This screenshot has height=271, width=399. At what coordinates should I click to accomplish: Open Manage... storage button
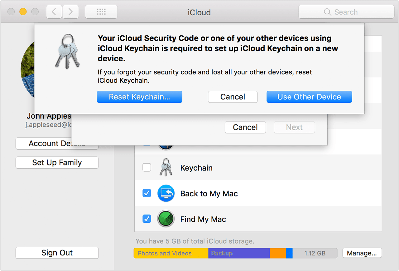(362, 253)
